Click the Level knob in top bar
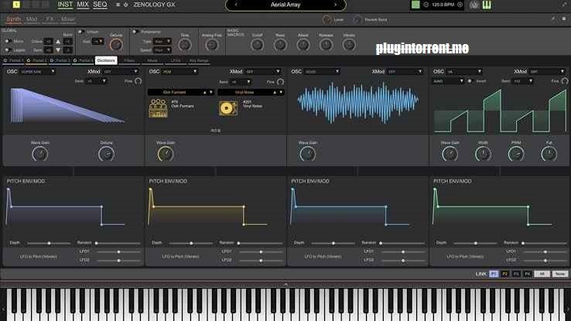Screen dimensions: 571x321 pyautogui.click(x=327, y=19)
